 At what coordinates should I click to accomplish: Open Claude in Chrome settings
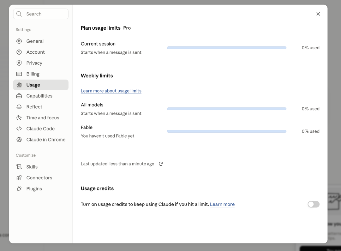41,140
